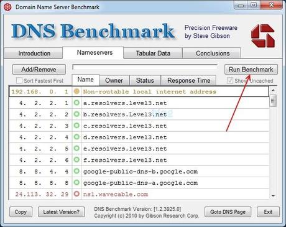Screen dimensions: 286x227
Task: Click the IP address 24.113.32.29
Action: [x=42, y=194]
